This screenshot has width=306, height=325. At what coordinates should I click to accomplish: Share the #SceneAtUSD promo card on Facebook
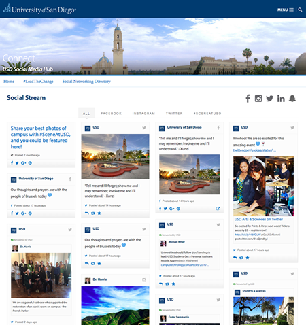pos(12,163)
